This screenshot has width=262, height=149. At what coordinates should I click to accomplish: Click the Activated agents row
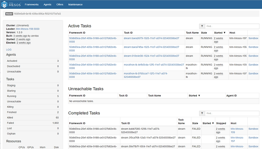pyautogui.click(x=33, y=61)
